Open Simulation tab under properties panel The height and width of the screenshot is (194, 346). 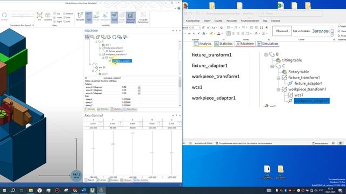pyautogui.click(x=130, y=109)
